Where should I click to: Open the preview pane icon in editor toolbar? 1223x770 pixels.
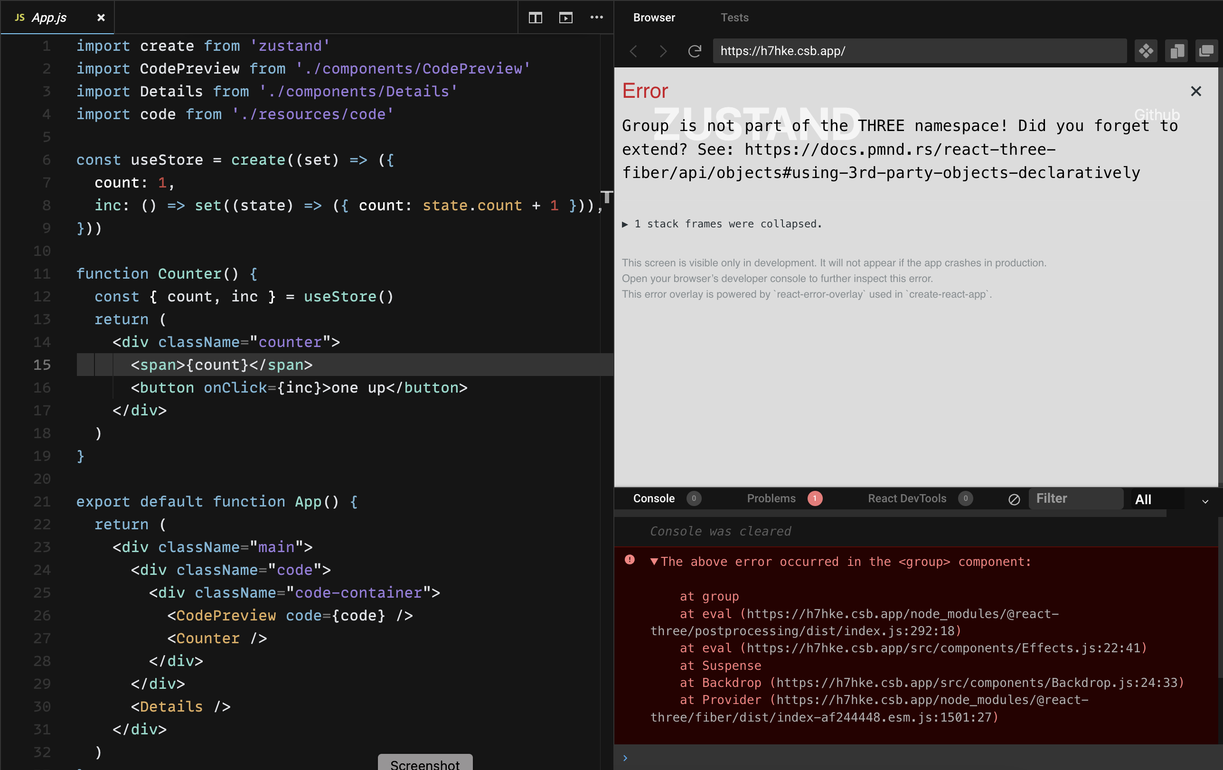pyautogui.click(x=566, y=18)
